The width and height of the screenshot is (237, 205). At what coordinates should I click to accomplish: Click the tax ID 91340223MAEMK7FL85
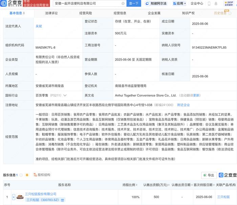point(209,47)
